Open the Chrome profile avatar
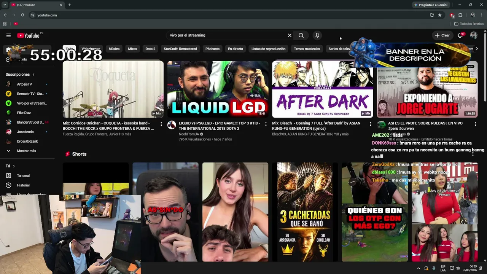Viewport: 487px width, 274px height. coord(473,15)
